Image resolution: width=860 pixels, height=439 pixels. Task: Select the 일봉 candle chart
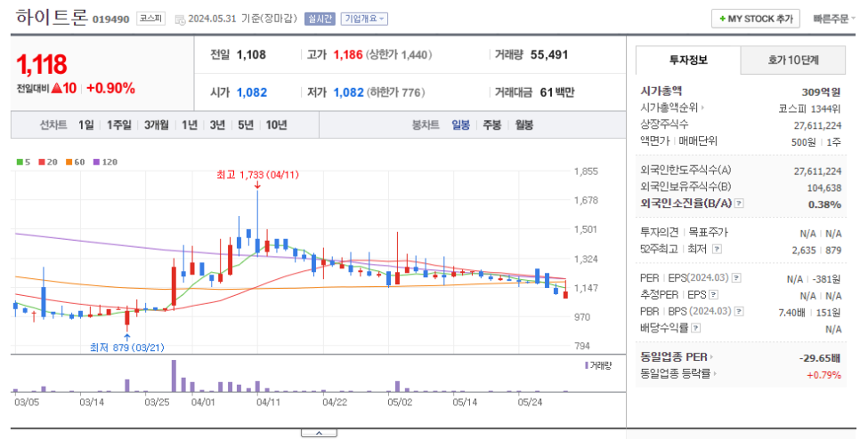tap(461, 125)
